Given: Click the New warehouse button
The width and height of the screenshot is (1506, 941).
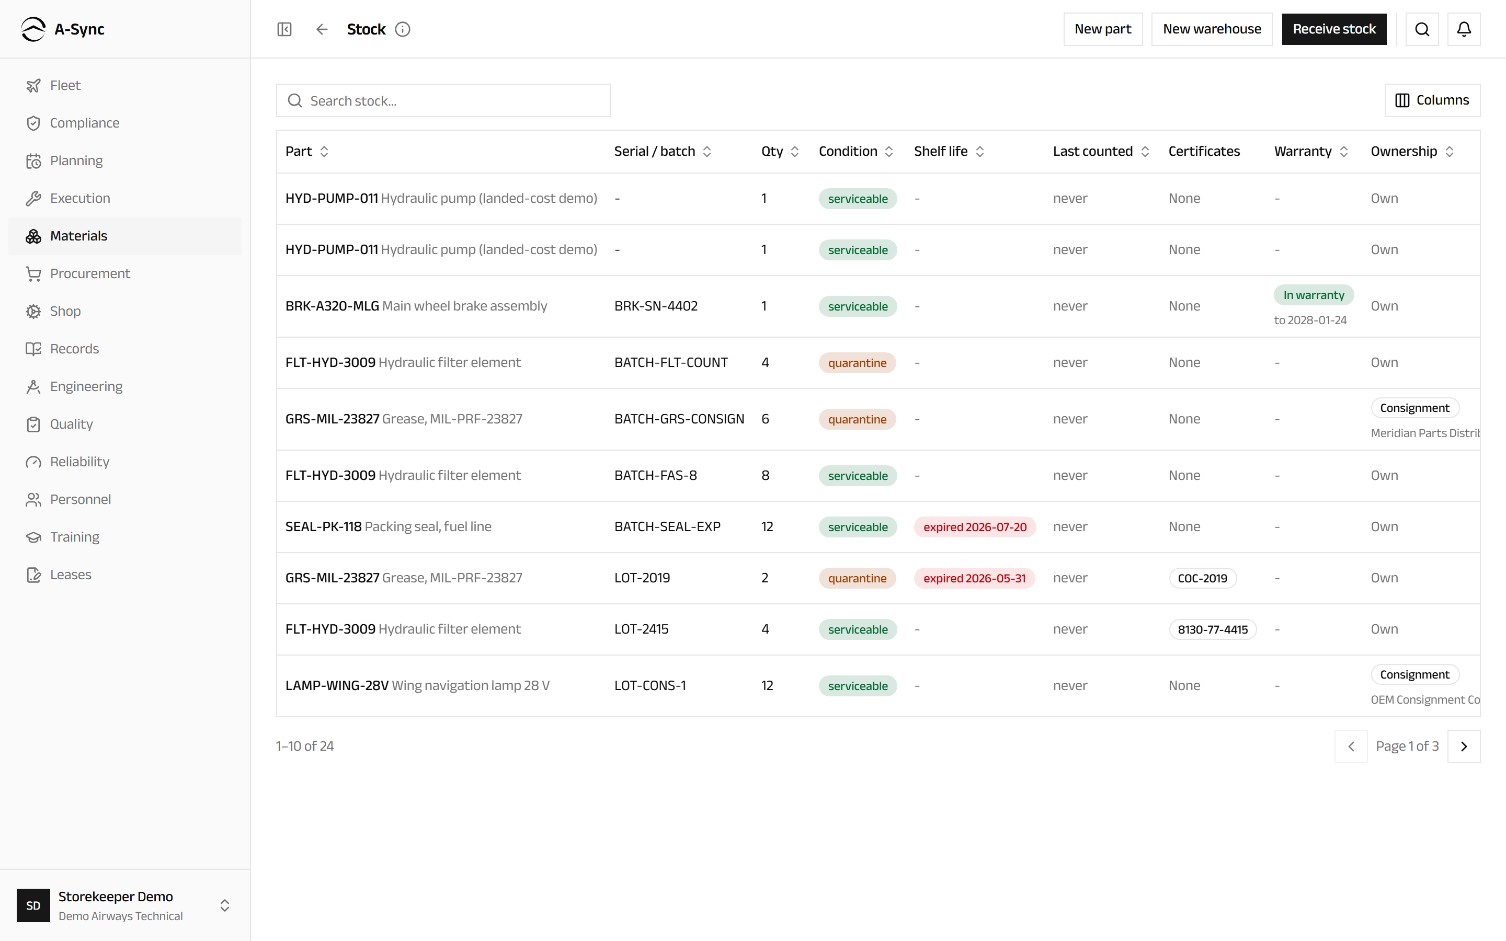Looking at the screenshot, I should point(1212,29).
